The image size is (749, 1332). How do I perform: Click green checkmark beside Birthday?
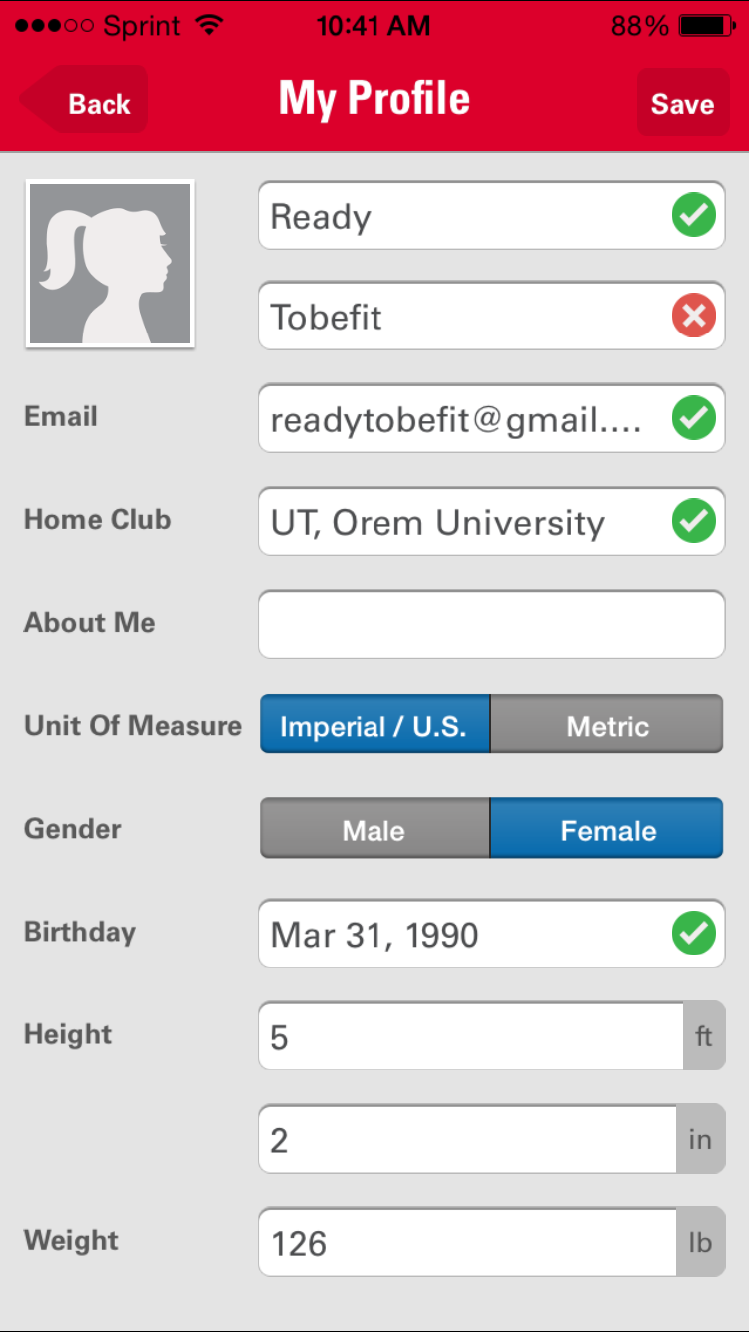pos(694,934)
